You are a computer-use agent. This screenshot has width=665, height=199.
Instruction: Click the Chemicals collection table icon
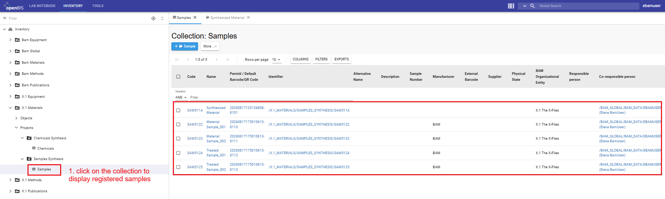(x=34, y=149)
